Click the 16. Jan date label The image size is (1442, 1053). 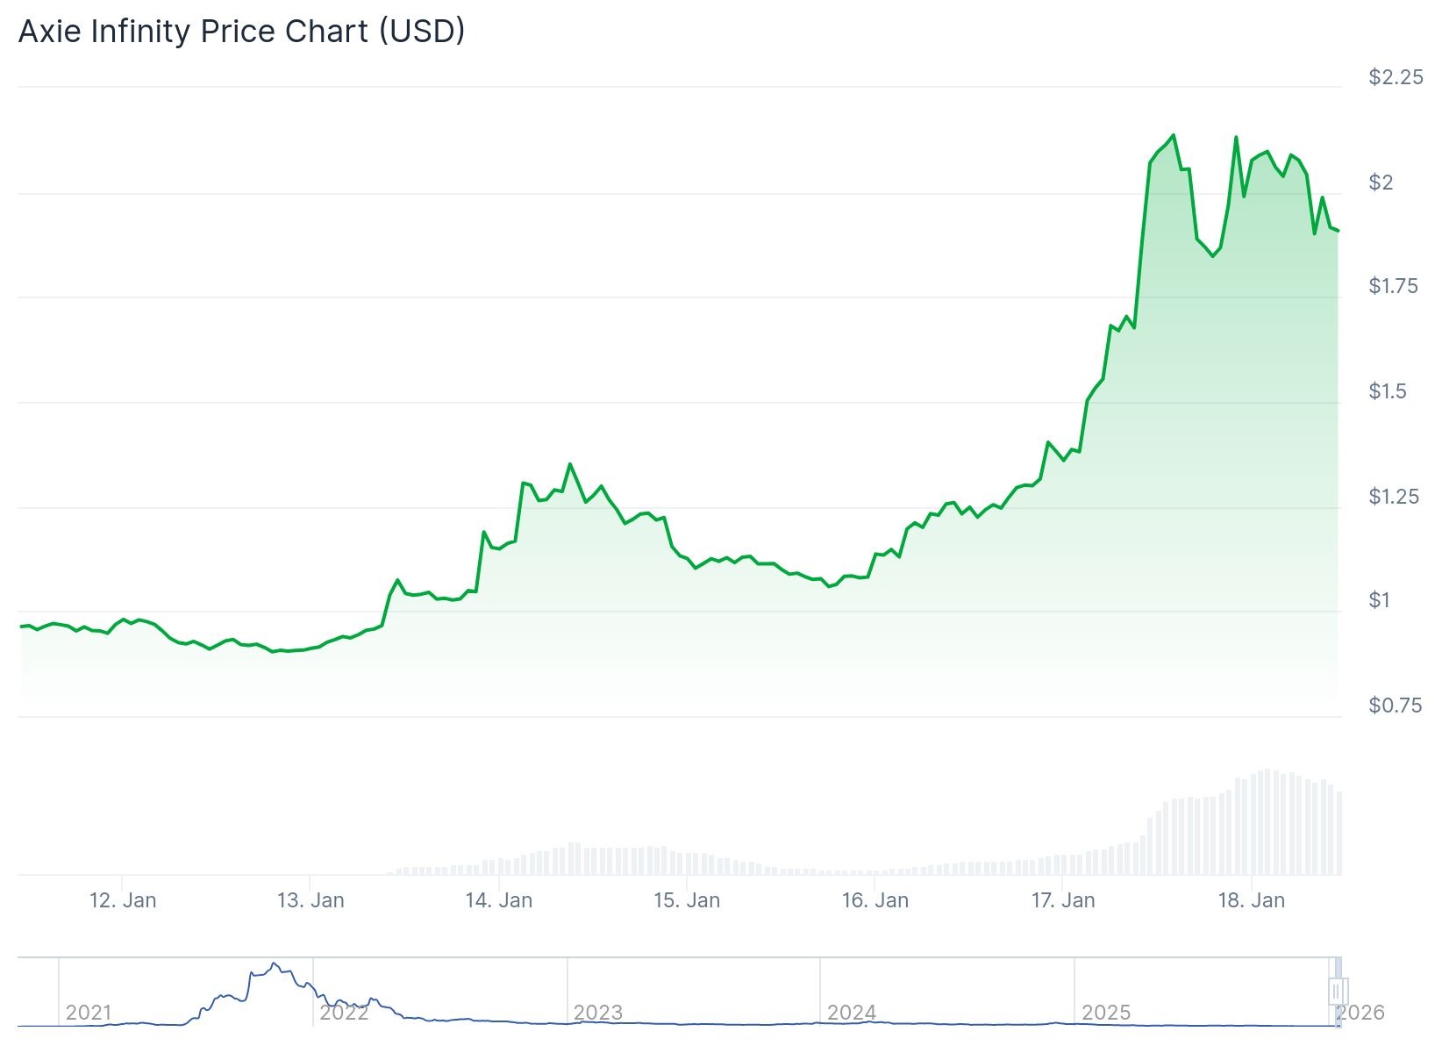tap(874, 900)
